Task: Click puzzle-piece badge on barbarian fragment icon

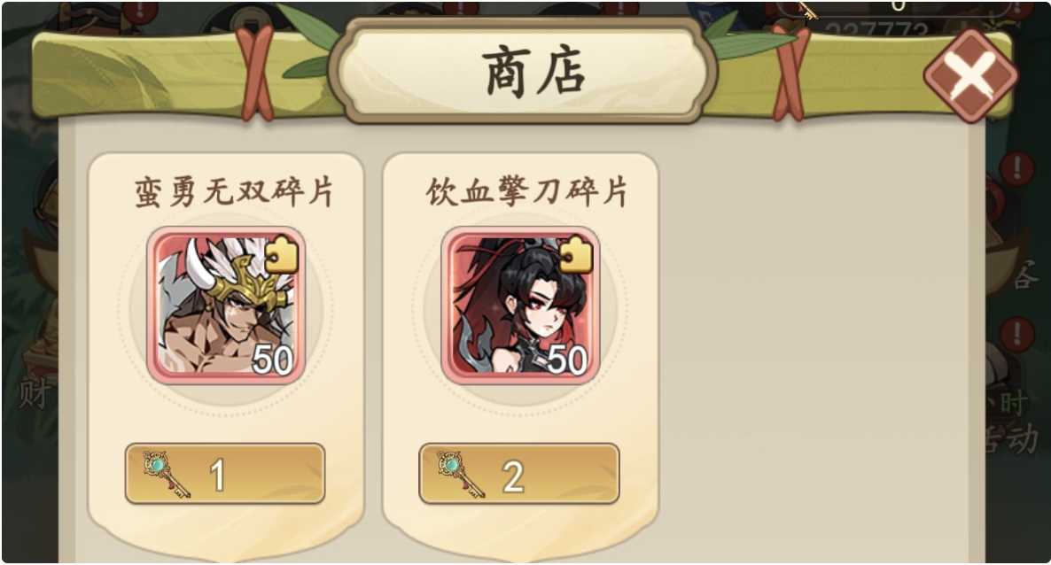Action: [282, 254]
